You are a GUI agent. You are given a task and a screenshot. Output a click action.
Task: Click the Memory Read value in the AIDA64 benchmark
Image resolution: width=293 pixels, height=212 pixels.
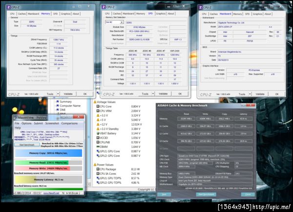pyautogui.click(x=187, y=119)
